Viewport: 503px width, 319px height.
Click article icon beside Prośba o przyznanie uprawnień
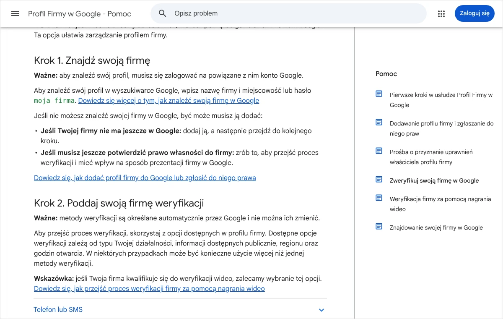379,151
